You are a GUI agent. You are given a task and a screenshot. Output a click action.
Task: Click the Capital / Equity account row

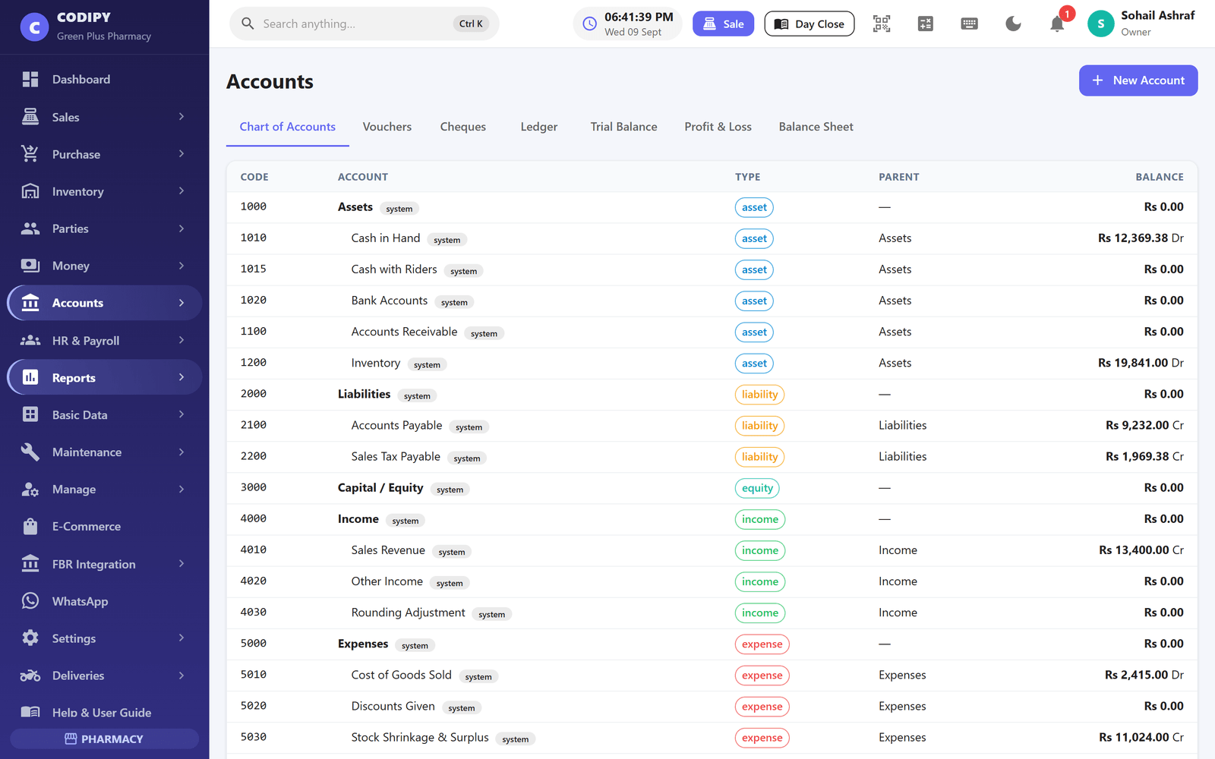pyautogui.click(x=712, y=488)
